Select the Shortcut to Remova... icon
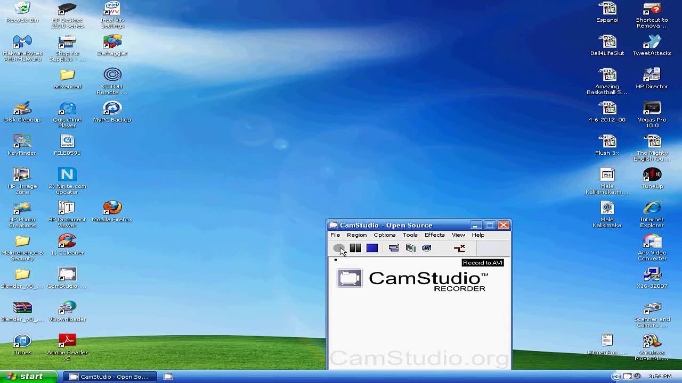682x383 pixels. 652,15
